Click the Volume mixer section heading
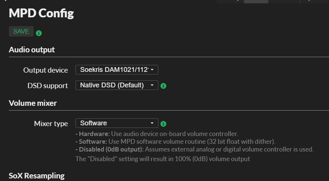This screenshot has height=181, width=329. (x=33, y=103)
